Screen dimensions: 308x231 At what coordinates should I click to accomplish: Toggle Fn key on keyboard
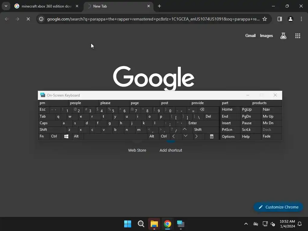coord(43,136)
